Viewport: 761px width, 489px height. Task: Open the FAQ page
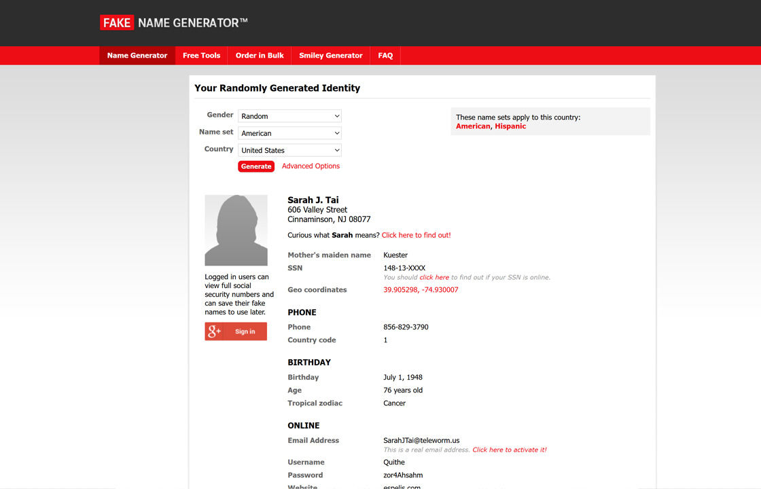tap(385, 55)
